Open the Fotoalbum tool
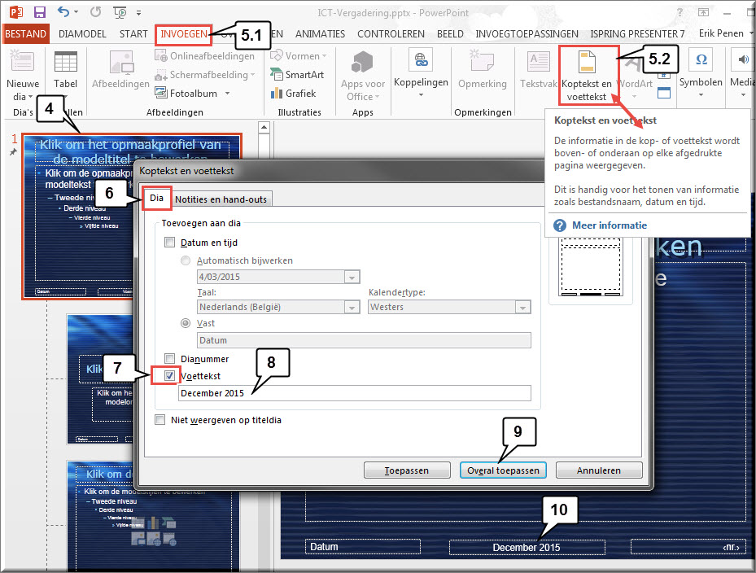Screen dimensions: 756x573 tap(186, 93)
